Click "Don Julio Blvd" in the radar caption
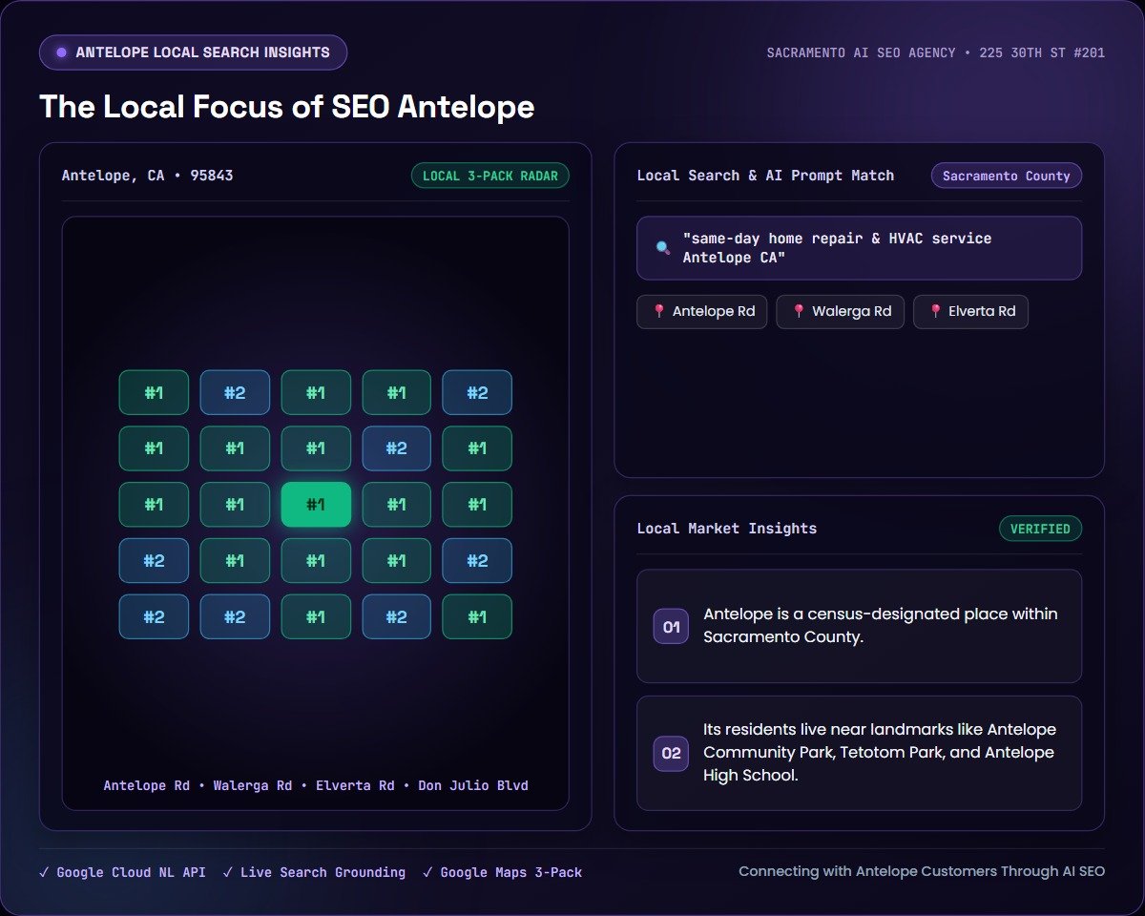This screenshot has width=1145, height=916. 473,786
